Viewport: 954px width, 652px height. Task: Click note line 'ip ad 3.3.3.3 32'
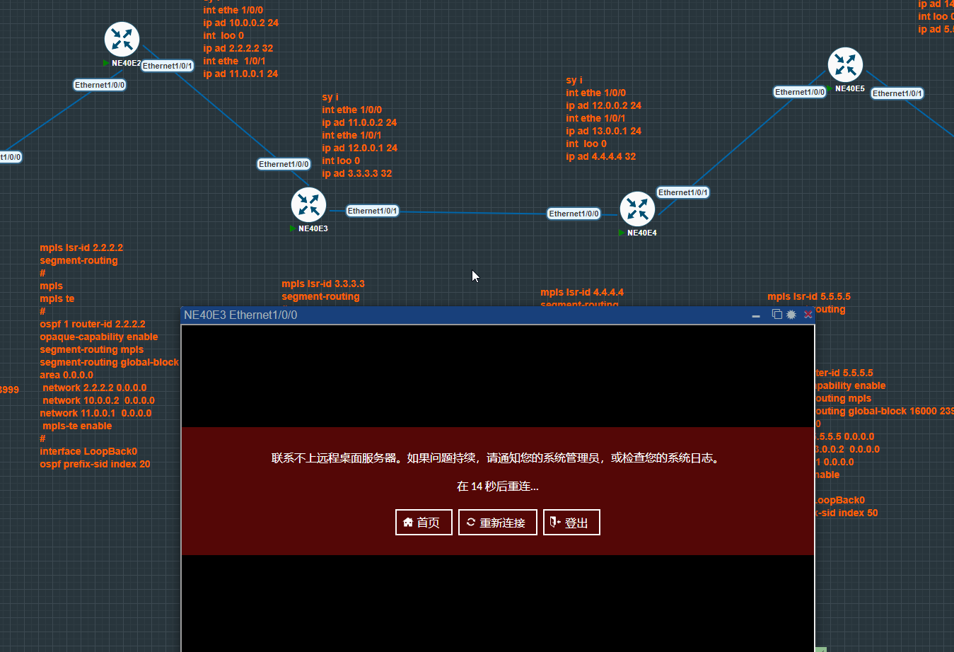pos(356,174)
